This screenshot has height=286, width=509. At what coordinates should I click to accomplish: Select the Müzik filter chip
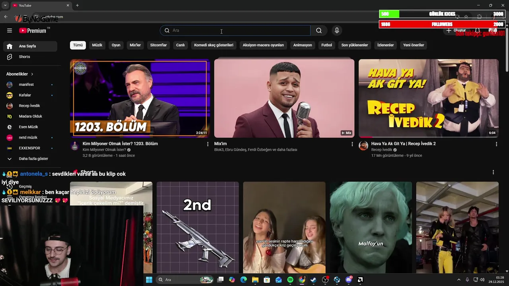tap(97, 45)
